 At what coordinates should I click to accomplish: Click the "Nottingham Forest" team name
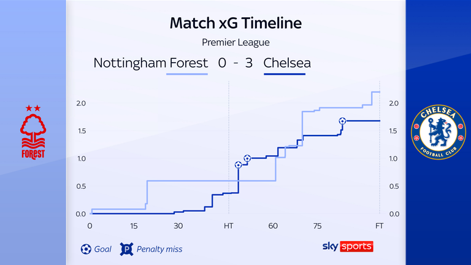148,63
